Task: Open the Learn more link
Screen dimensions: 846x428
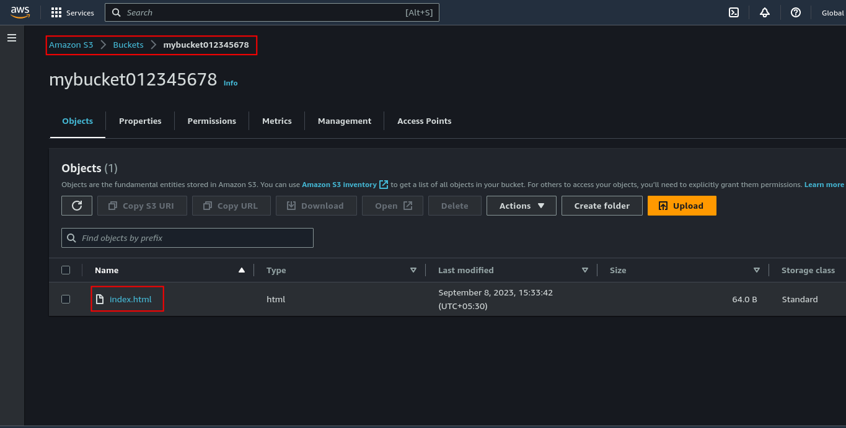Action: click(824, 185)
